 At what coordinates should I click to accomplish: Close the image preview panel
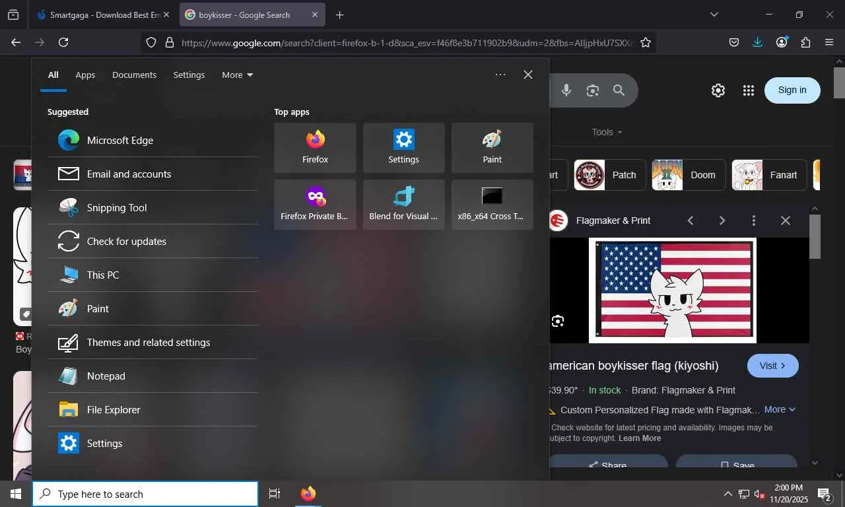(x=786, y=220)
